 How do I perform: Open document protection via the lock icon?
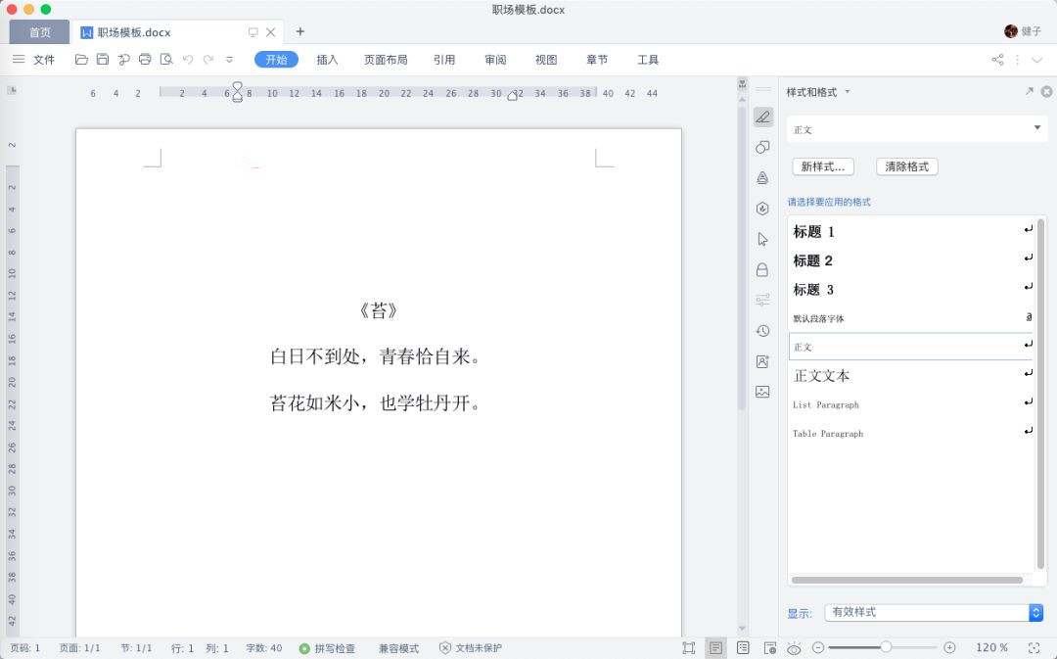coord(762,269)
